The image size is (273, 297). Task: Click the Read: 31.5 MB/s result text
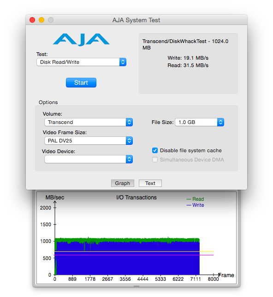click(x=188, y=65)
